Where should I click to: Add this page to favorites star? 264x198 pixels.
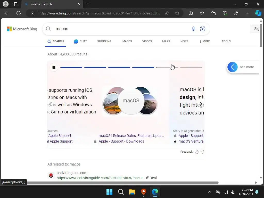177,13
